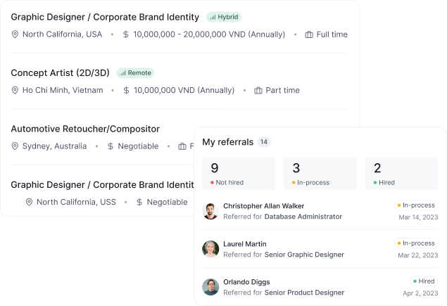Select the Not hired referrals card

[x=239, y=174]
